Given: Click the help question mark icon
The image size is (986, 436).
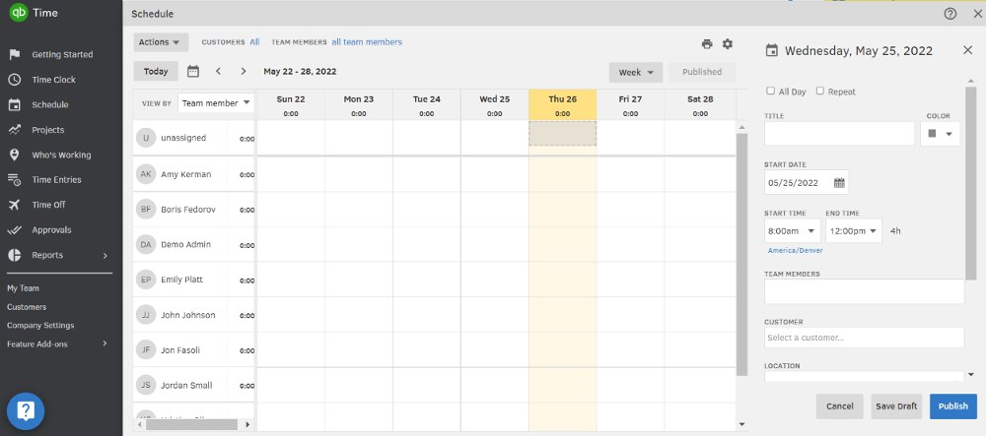Looking at the screenshot, I should 951,14.
